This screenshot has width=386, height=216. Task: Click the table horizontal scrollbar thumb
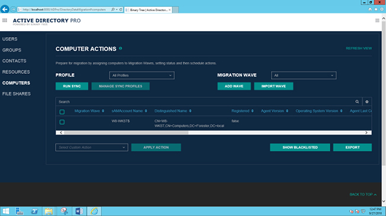pyautogui.click(x=126, y=133)
